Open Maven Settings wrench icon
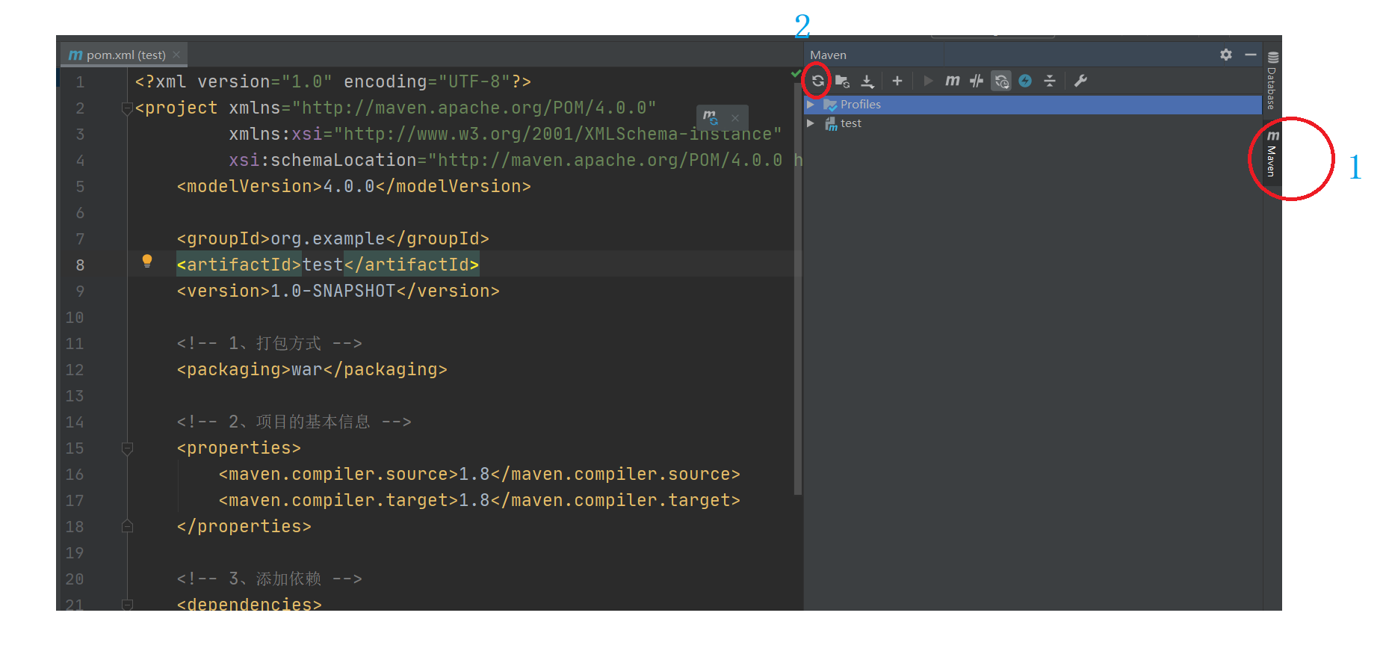Screen dimensions: 1386x666 1080,81
